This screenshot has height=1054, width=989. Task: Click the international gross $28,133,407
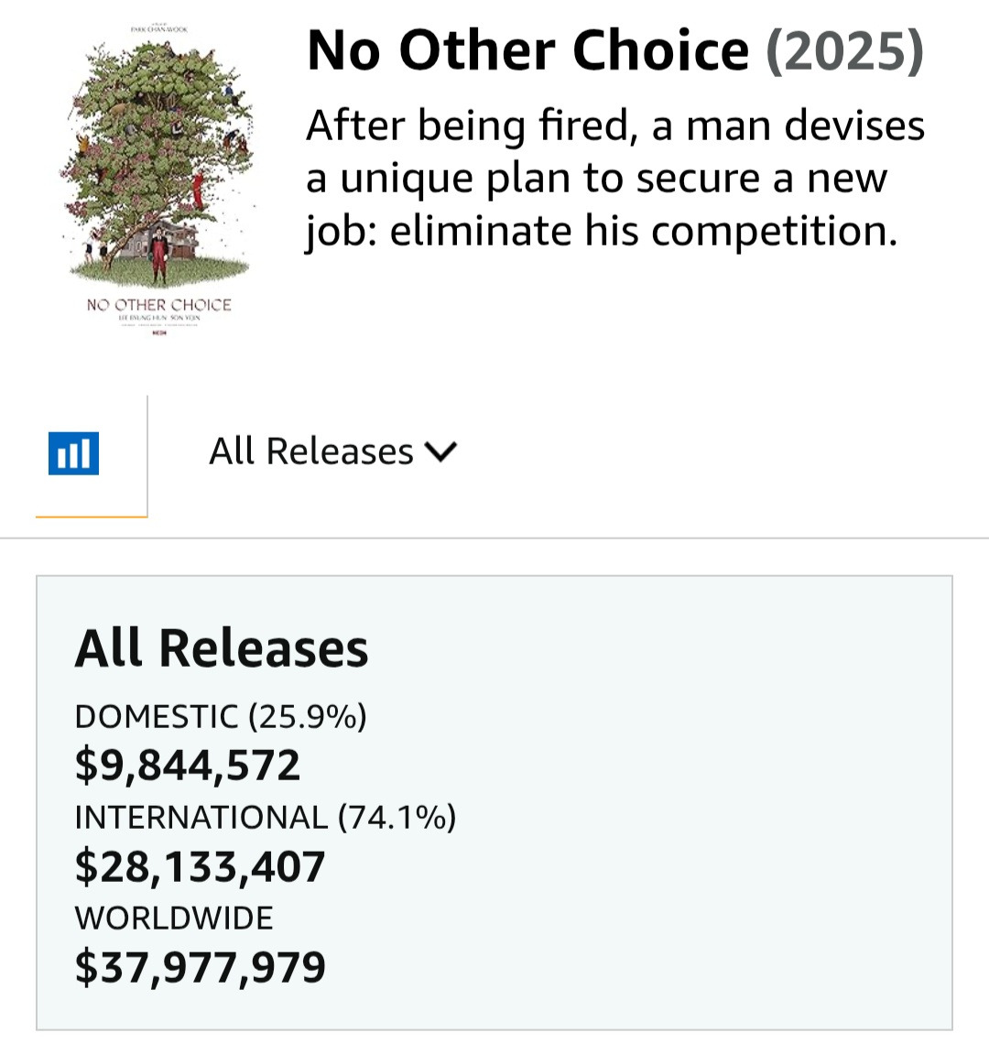point(200,867)
